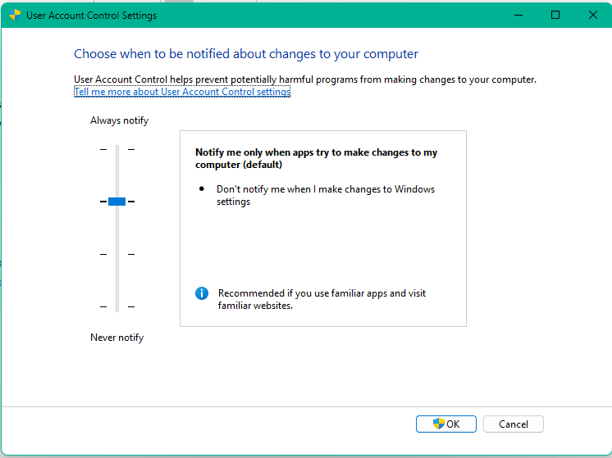The height and width of the screenshot is (458, 612).
Task: Set slider to the topmost notification level tick
Action: (x=116, y=149)
